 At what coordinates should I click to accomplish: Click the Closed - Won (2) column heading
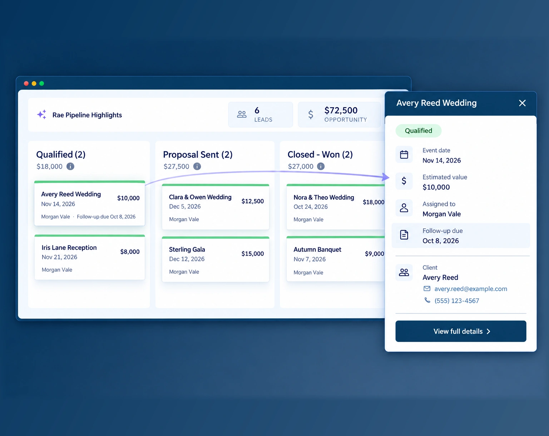320,154
